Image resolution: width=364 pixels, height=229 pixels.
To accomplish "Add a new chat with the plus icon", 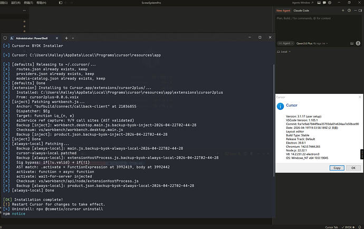I will [343, 11].
